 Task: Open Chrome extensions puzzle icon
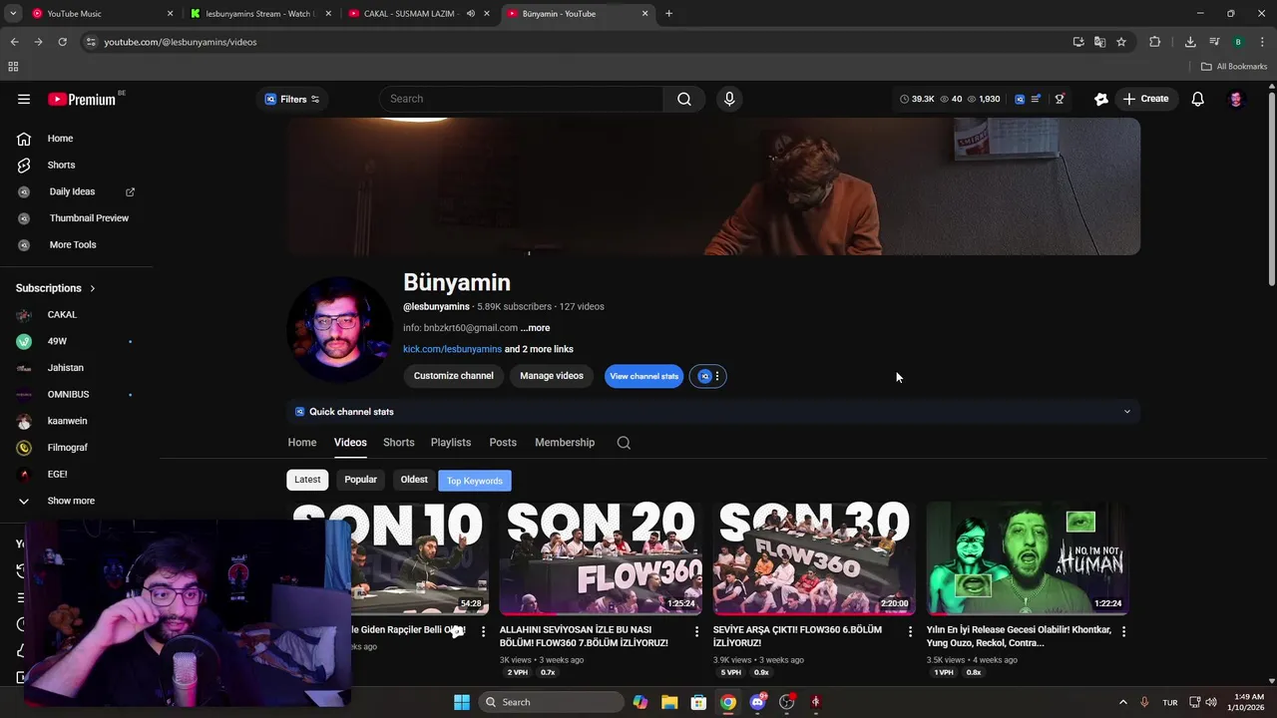[1155, 42]
